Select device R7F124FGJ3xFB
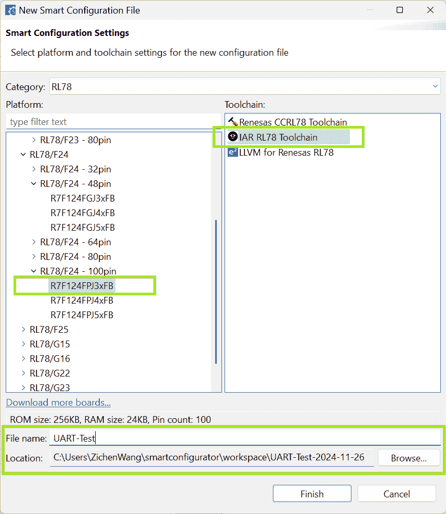This screenshot has height=514, width=446. point(82,198)
